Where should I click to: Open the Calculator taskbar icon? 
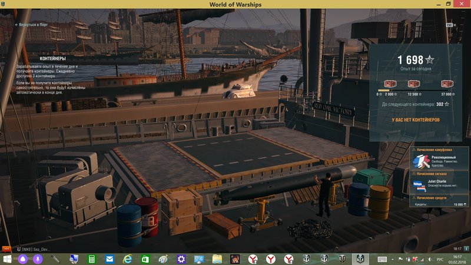[92, 259]
